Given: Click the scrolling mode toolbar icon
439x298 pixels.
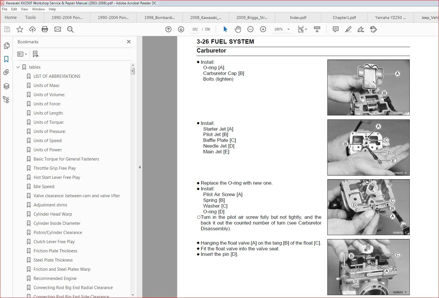Looking at the screenshot, I should pyautogui.click(x=317, y=29).
